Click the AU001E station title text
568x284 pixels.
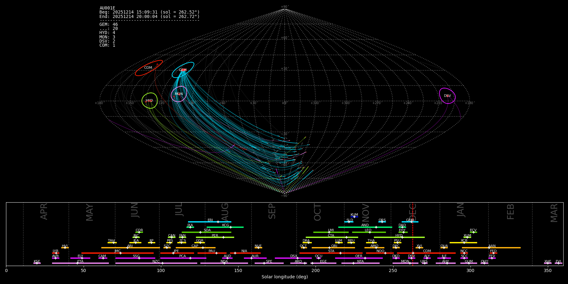coord(107,8)
